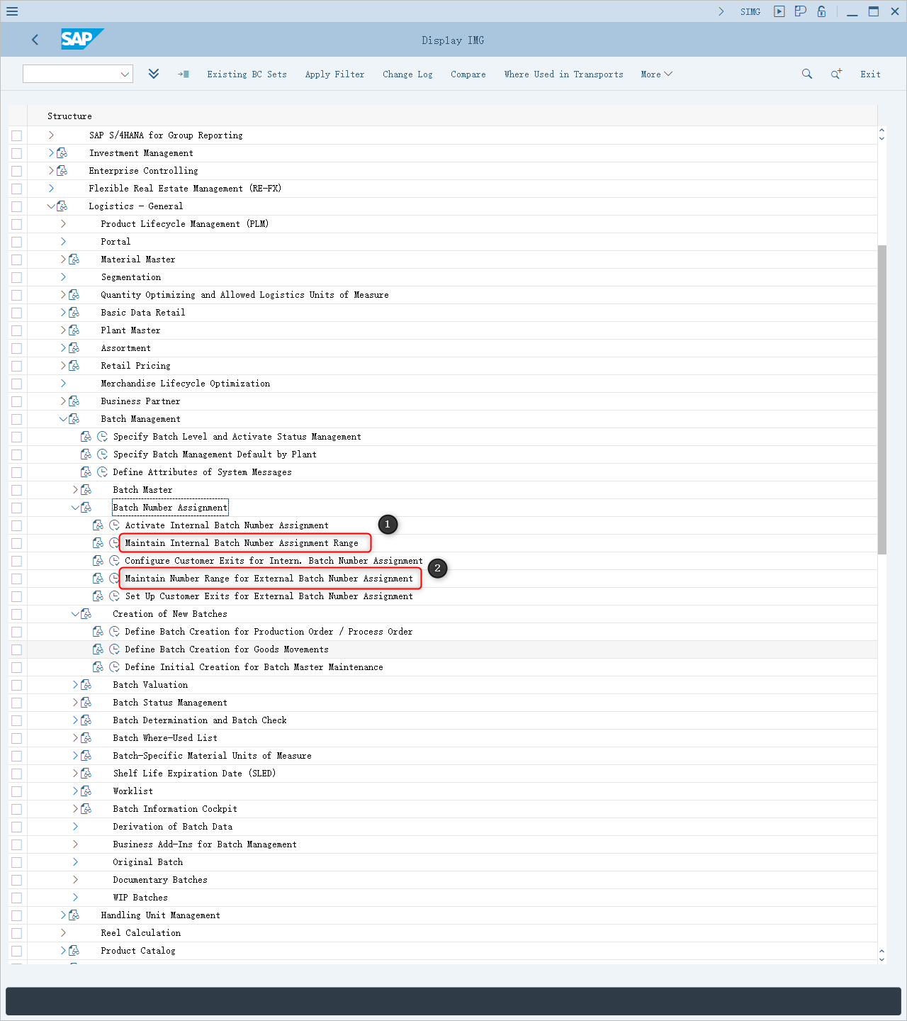Open Maintain Internal Batch Number Assignment Range

click(x=242, y=543)
